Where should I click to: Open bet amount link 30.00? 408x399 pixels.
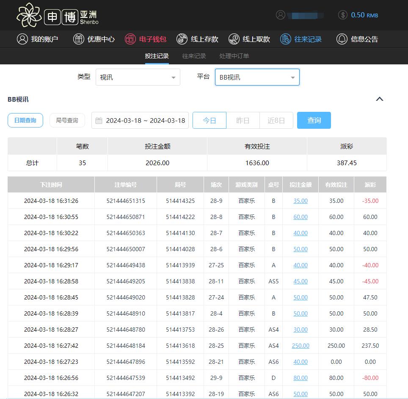point(300,330)
